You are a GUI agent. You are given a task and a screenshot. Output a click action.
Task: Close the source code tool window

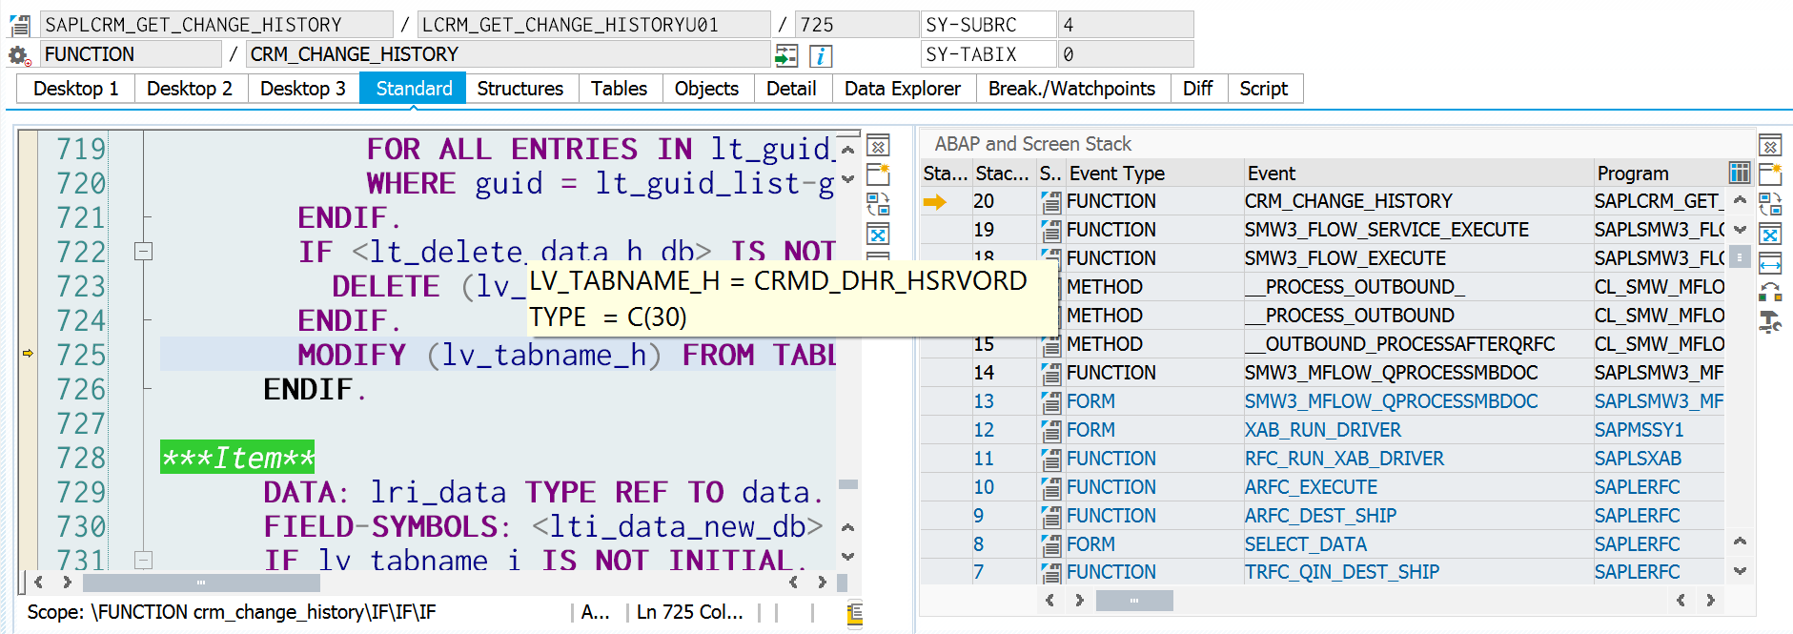coord(878,146)
